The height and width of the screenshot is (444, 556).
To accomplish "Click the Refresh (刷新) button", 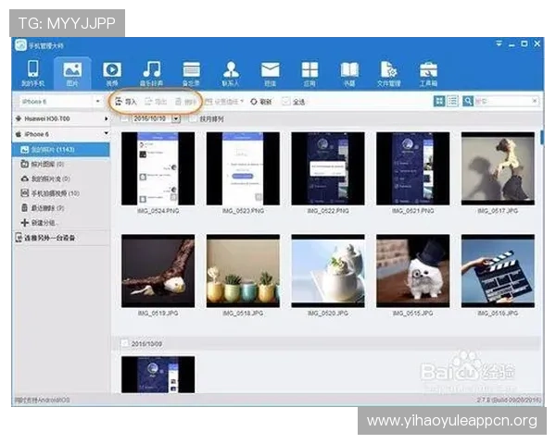I will pos(260,102).
